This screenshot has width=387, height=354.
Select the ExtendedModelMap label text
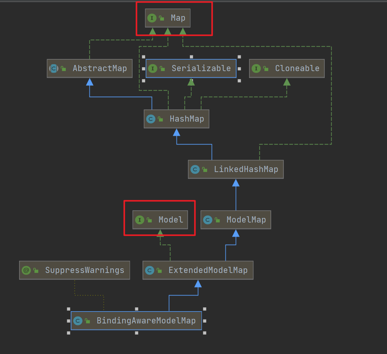point(208,270)
